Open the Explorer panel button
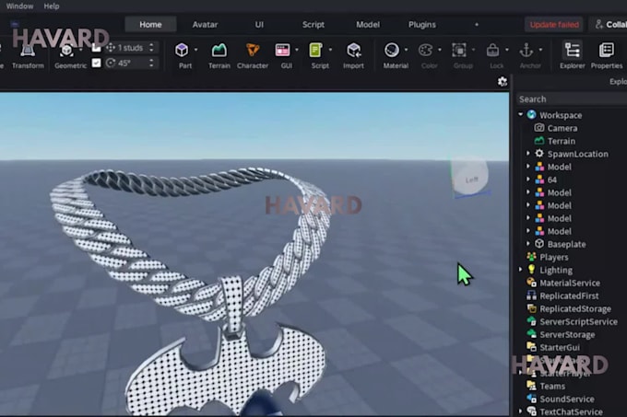Viewport: 627px width, 417px height. click(573, 56)
